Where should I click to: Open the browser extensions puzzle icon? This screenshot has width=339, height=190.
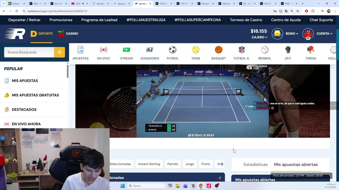tap(313, 11)
